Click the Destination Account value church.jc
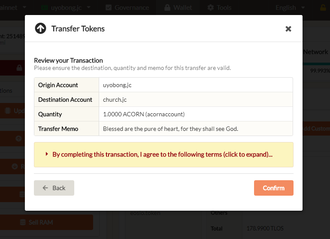Image resolution: width=330 pixels, height=239 pixels. [115, 100]
